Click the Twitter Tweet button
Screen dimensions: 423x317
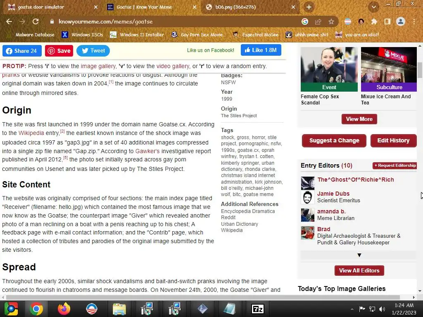pyautogui.click(x=93, y=51)
